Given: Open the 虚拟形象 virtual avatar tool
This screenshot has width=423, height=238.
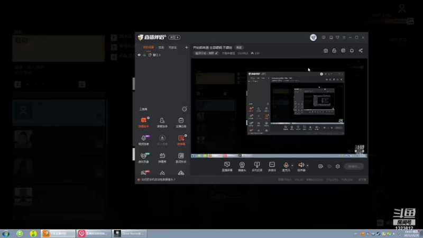Looking at the screenshot, I should pos(143,158).
